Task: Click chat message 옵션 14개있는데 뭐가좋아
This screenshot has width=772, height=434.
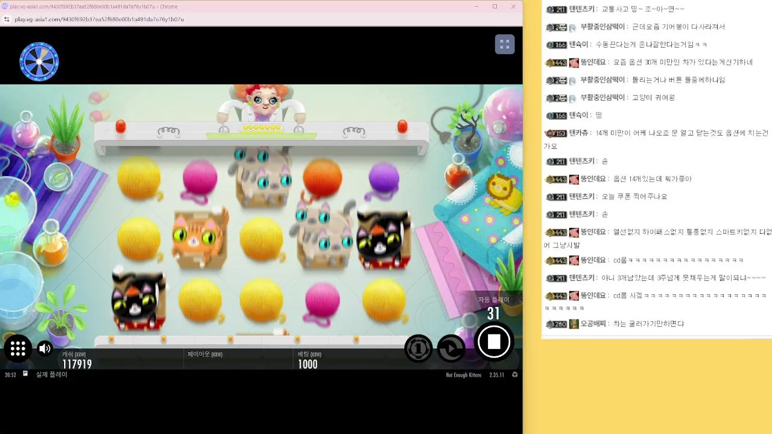Action: click(x=653, y=179)
